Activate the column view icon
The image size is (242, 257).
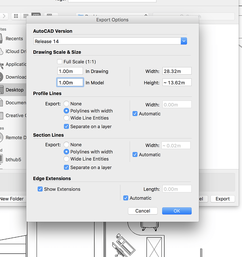click(x=36, y=16)
